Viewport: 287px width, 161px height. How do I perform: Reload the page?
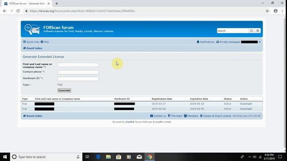[18, 11]
